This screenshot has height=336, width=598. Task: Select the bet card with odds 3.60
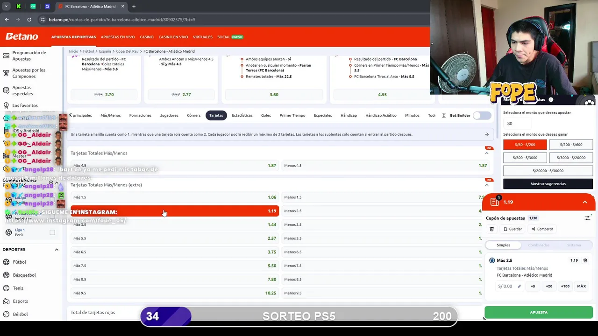click(274, 94)
